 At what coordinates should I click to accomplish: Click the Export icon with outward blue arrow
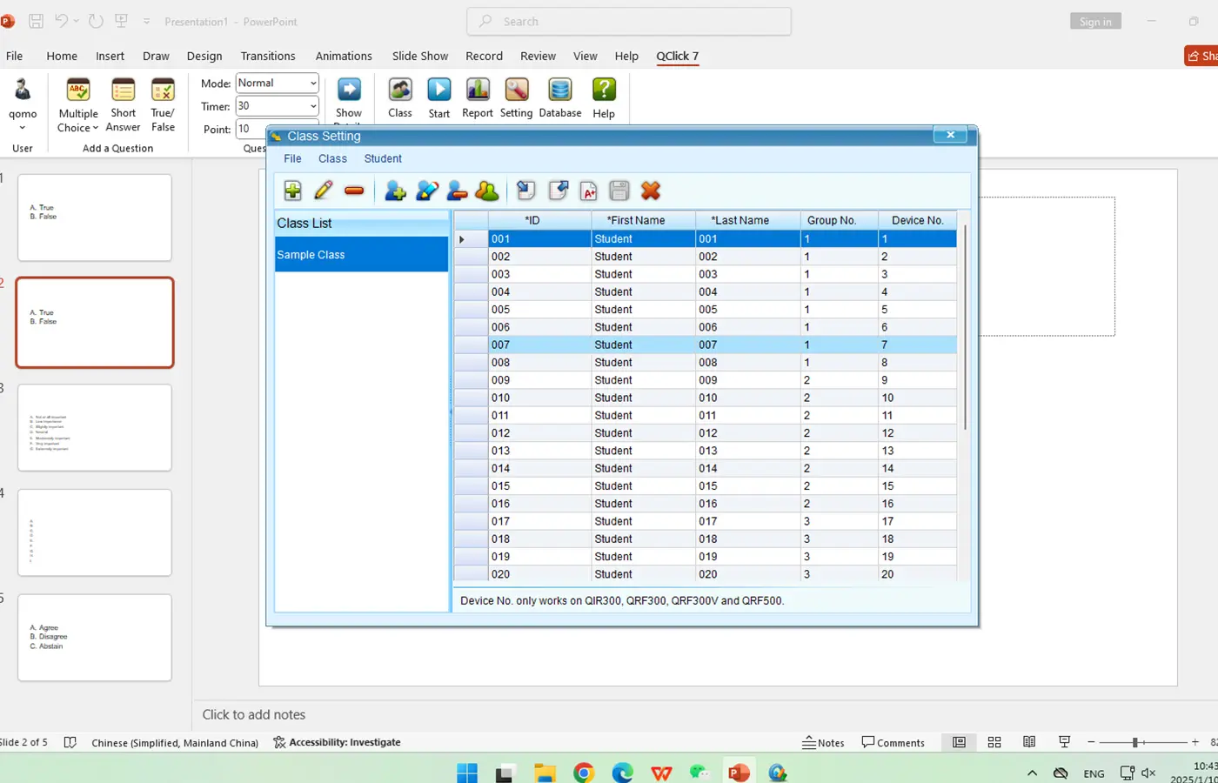[x=558, y=191]
